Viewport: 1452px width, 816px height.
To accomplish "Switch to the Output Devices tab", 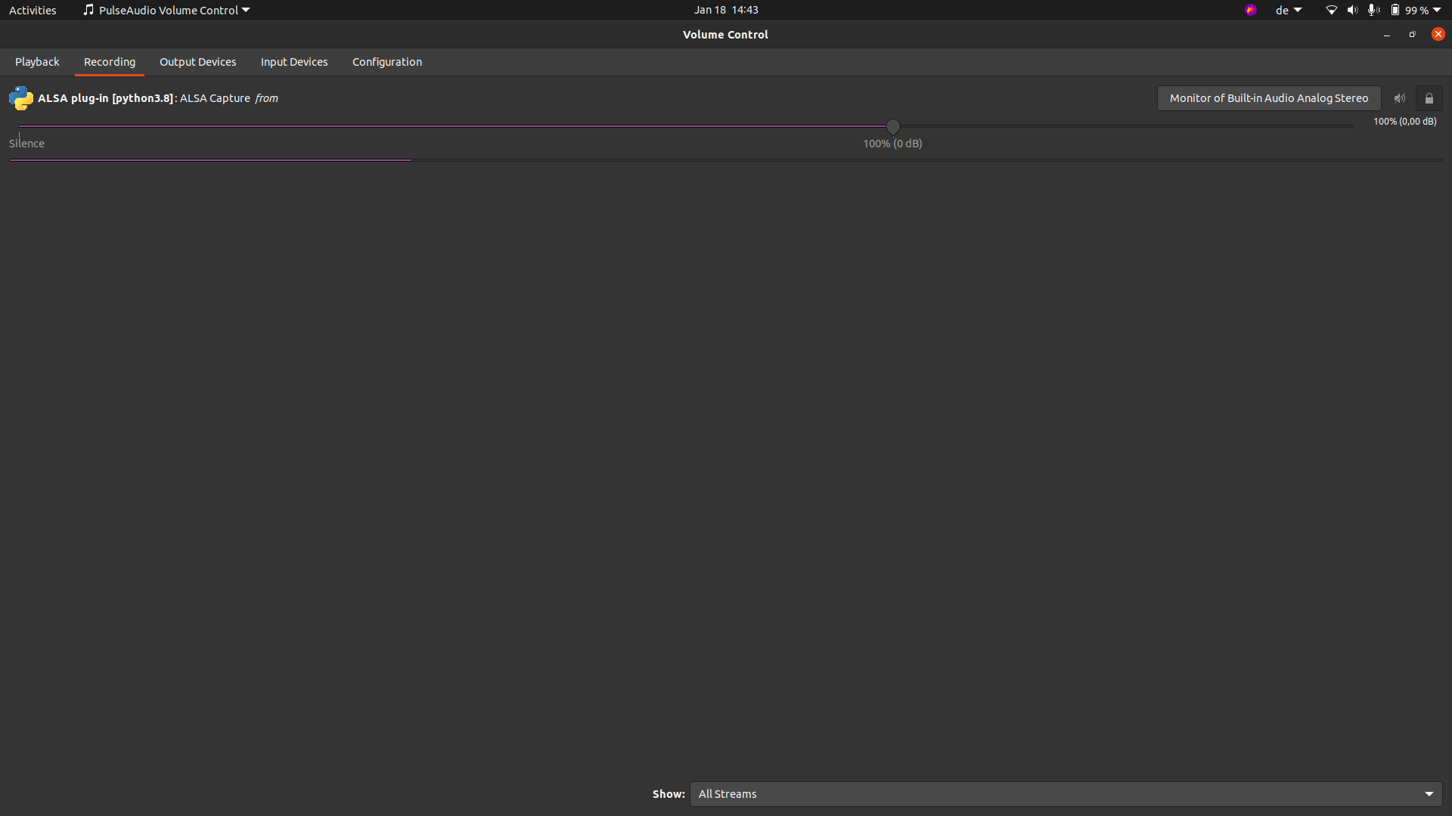I will click(198, 62).
